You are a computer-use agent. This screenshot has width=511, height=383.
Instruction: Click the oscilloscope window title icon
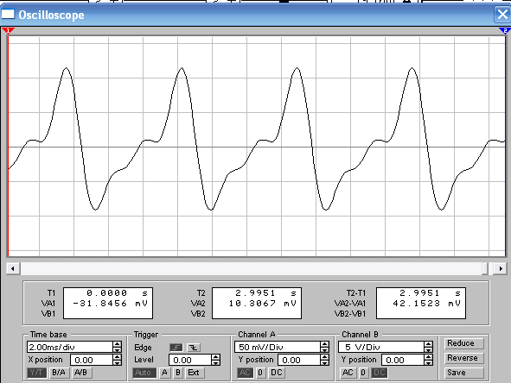click(8, 15)
